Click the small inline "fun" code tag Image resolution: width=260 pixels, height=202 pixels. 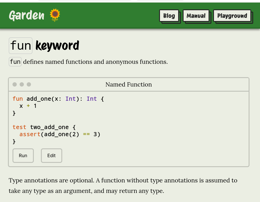(x=15, y=62)
